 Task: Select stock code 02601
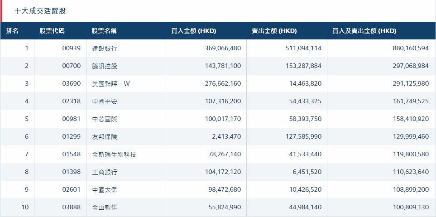tap(72, 189)
